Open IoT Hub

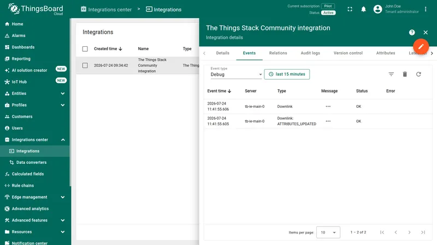(34, 82)
